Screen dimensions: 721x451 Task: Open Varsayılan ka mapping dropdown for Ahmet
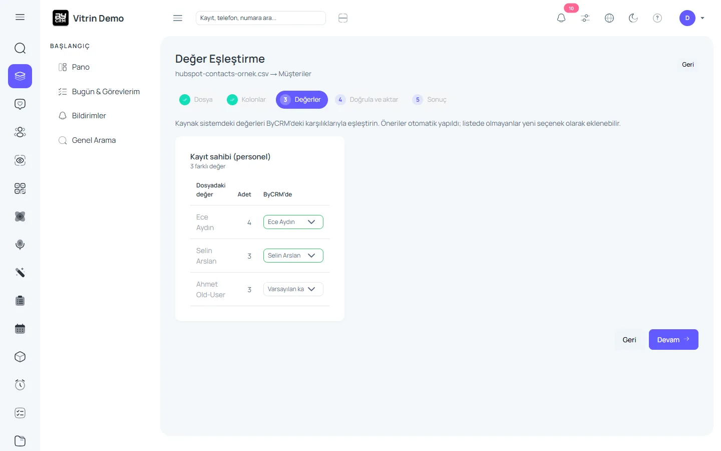pyautogui.click(x=293, y=289)
